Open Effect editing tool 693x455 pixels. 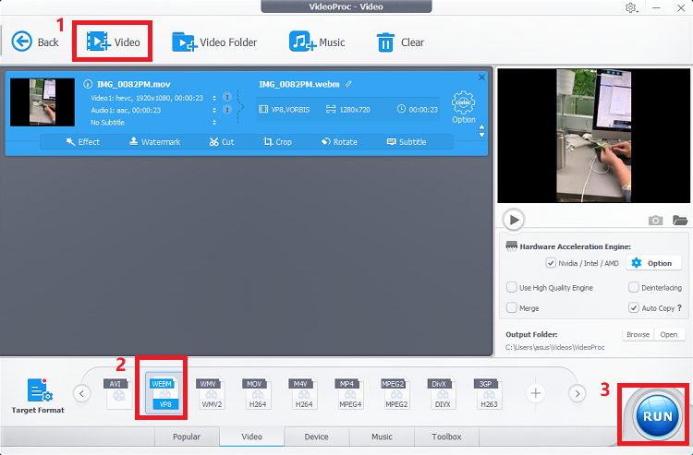(x=82, y=141)
